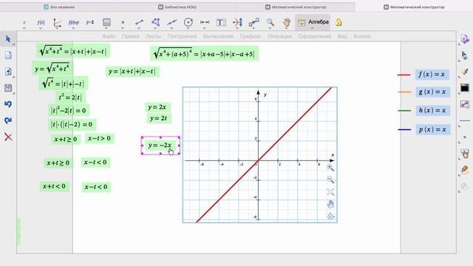Click the gray panel screen tool icon
473x266 pixels.
[106, 22]
